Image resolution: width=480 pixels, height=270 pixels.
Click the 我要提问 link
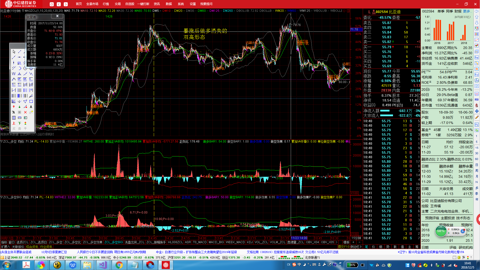point(206,4)
